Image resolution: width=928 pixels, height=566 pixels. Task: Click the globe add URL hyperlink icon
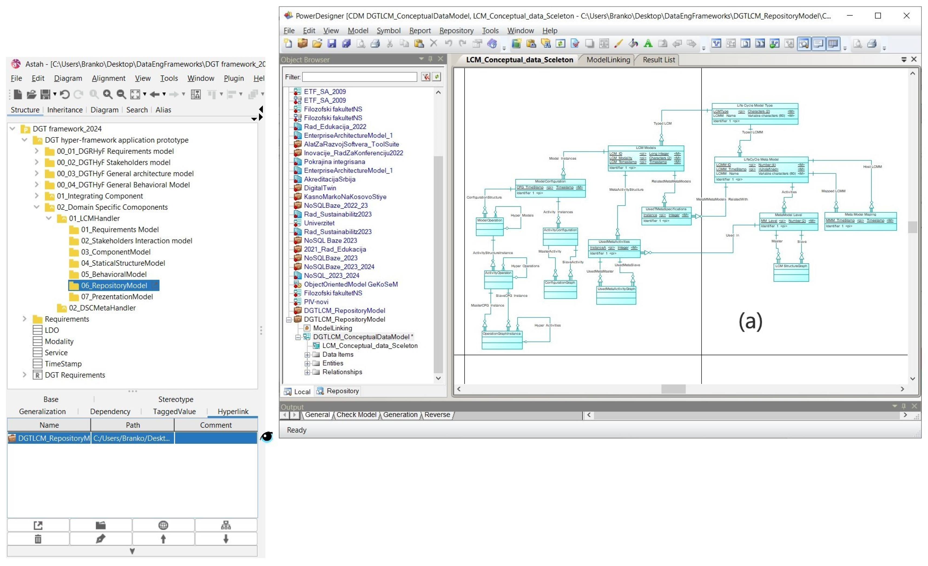pyautogui.click(x=163, y=525)
